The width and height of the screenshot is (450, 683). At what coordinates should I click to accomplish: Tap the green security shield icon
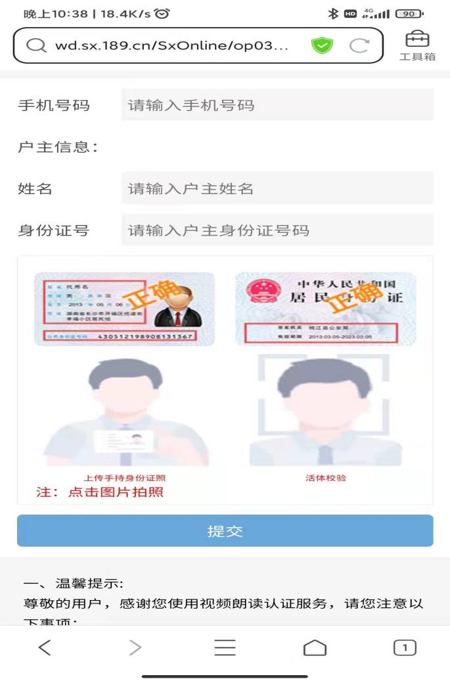[x=322, y=45]
